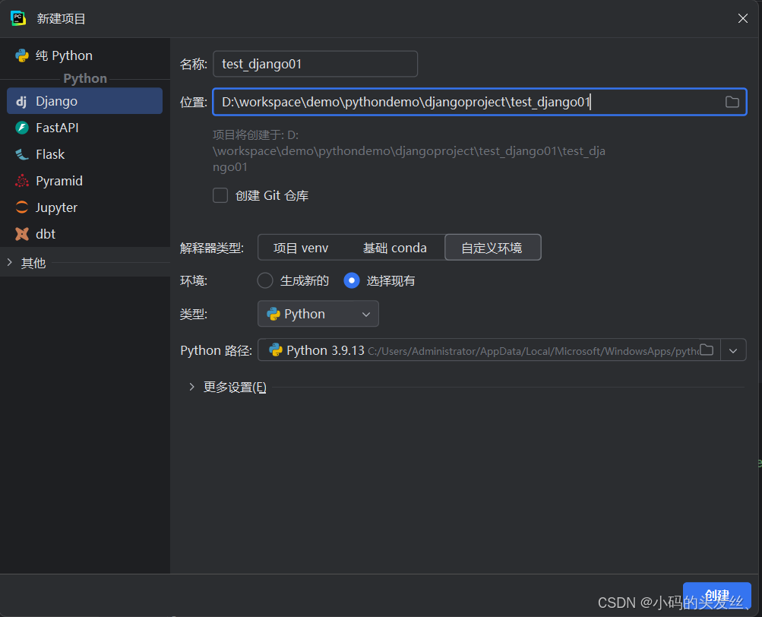Screen dimensions: 762x617
Task: Choose Flask in the project list
Action: point(84,154)
